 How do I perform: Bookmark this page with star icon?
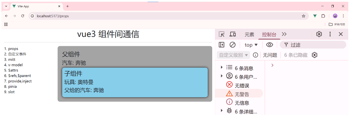(x=303, y=16)
